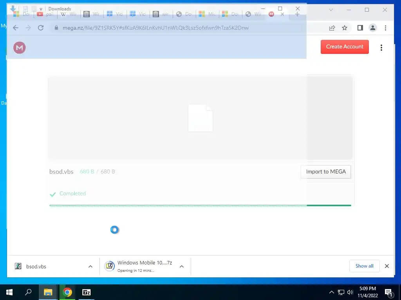This screenshot has height=300, width=401.
Task: Expand options for the Windows Mobile 7z download
Action: [182, 266]
